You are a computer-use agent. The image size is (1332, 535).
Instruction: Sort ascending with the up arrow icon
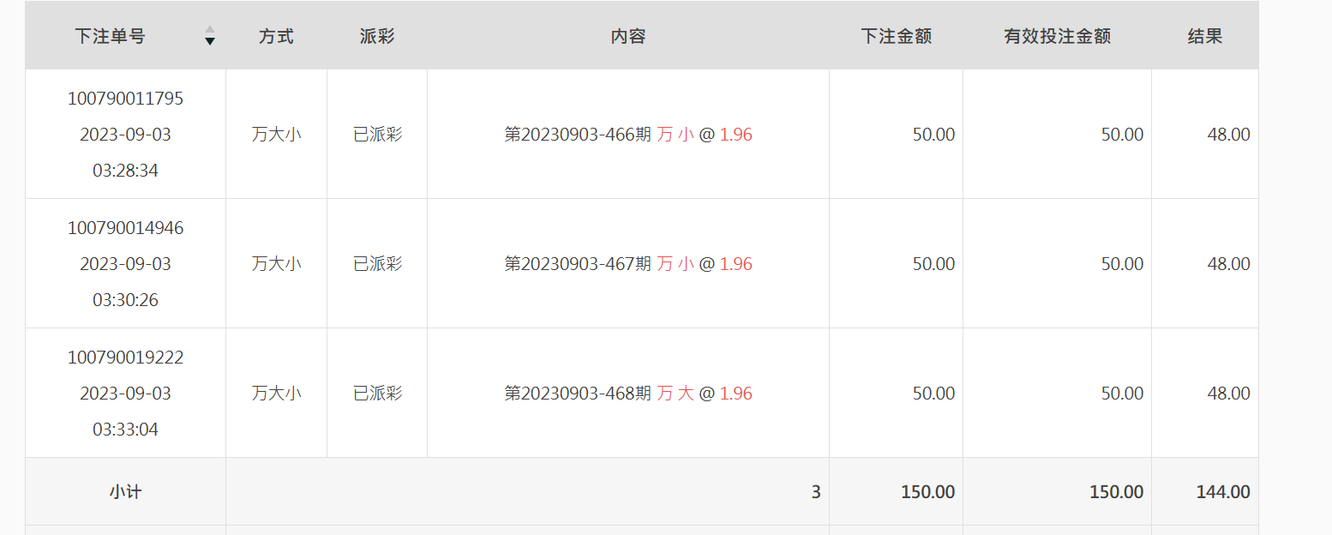point(210,29)
